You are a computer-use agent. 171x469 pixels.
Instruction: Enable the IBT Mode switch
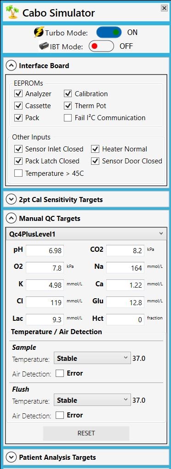coord(101,46)
